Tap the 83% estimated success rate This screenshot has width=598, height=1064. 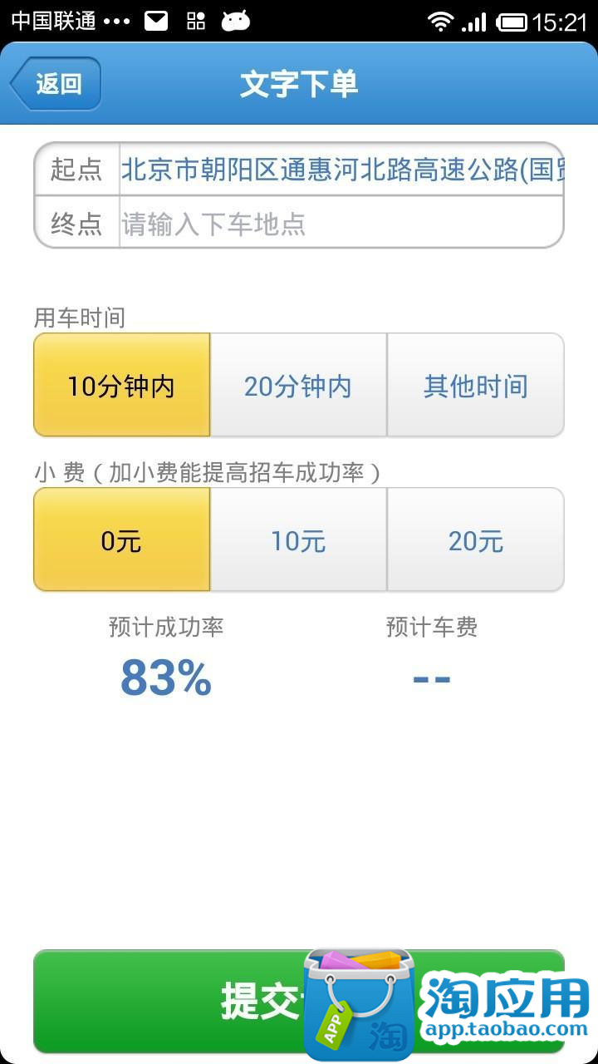click(x=166, y=678)
